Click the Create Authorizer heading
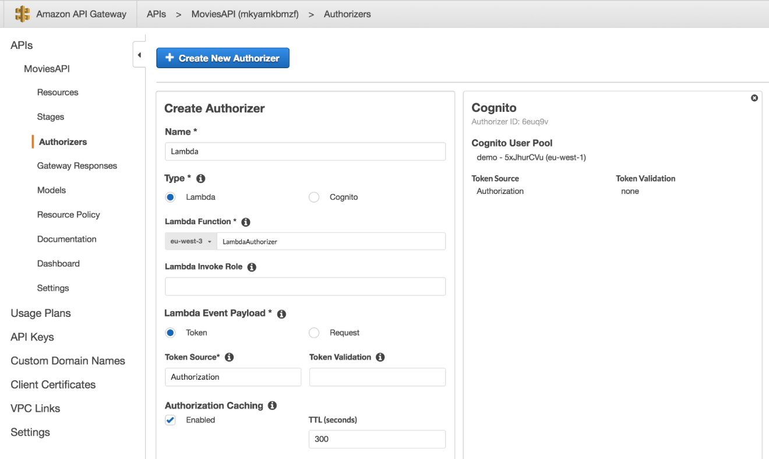The width and height of the screenshot is (769, 459). point(214,108)
